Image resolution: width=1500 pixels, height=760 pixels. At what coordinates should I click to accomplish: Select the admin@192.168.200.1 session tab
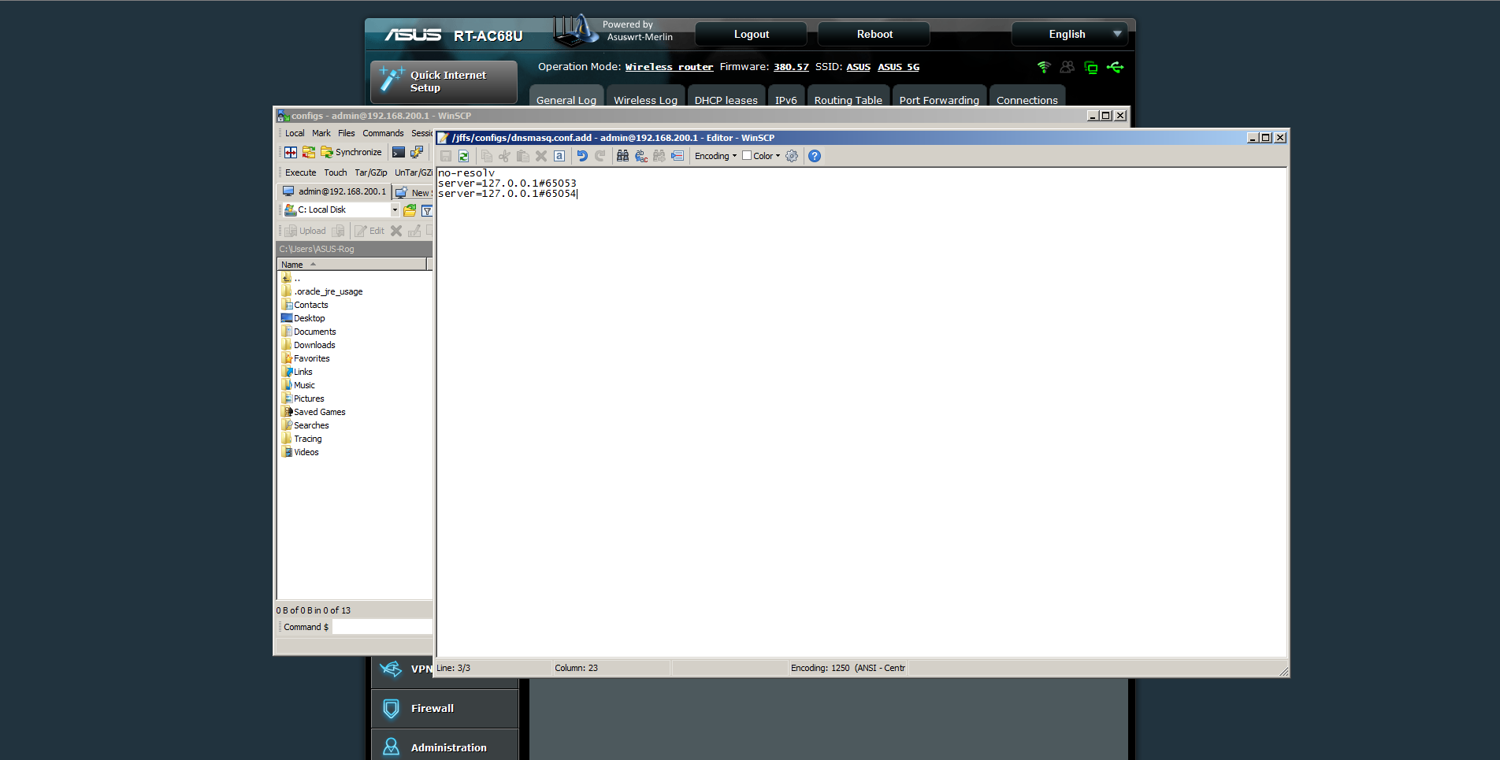pos(335,191)
